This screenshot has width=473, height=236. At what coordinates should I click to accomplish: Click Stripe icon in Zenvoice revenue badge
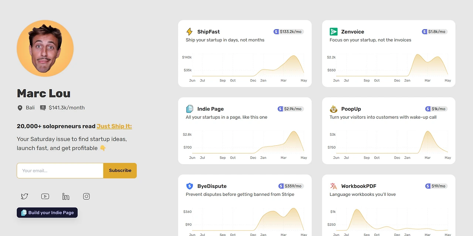click(425, 32)
